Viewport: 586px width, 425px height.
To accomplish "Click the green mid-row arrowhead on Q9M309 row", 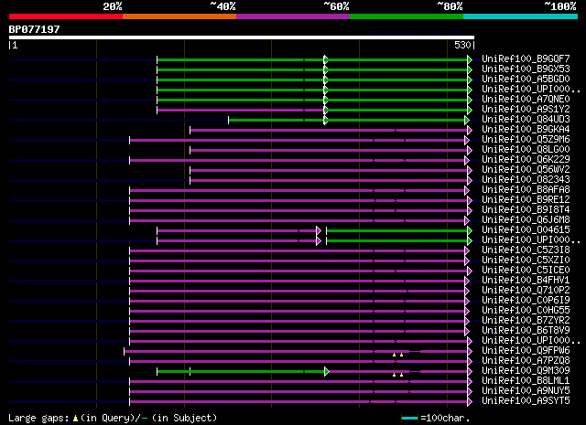I will pos(327,372).
